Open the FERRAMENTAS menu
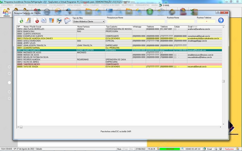 coord(142,5)
